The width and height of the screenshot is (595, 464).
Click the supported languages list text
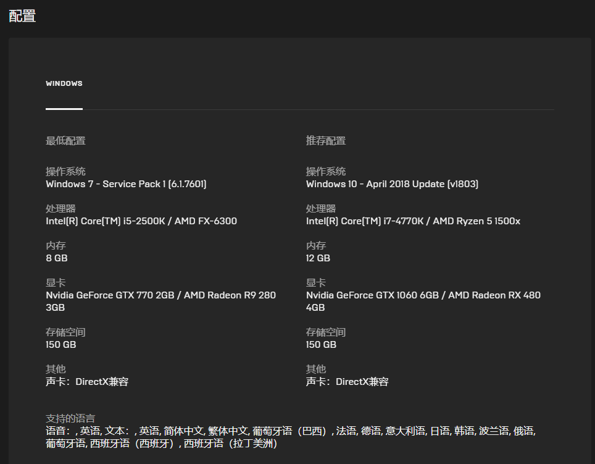tap(290, 431)
